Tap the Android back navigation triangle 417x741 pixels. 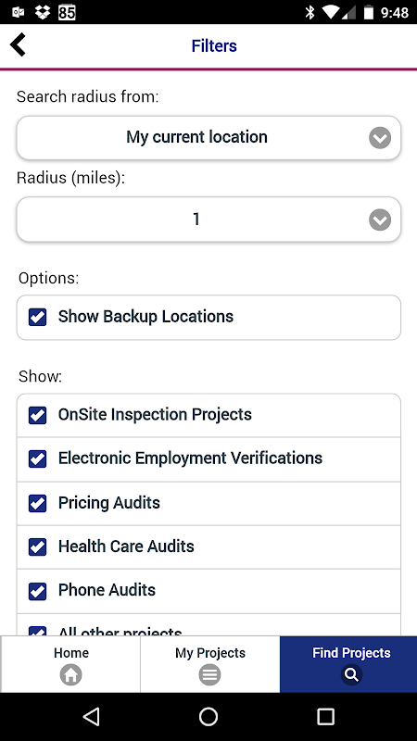tap(91, 716)
